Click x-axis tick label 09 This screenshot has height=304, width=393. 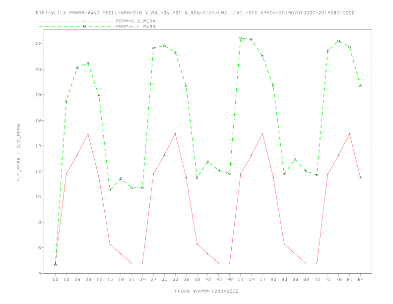[88, 279]
